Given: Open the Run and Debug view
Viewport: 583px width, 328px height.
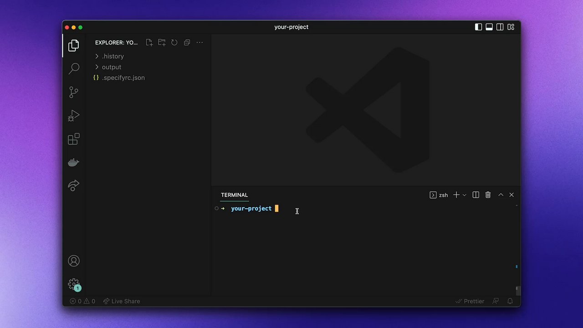Looking at the screenshot, I should 73,116.
